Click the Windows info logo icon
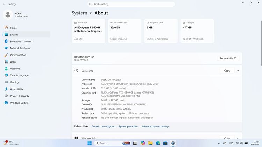This screenshot has height=147, width=262. pyautogui.click(x=76, y=138)
